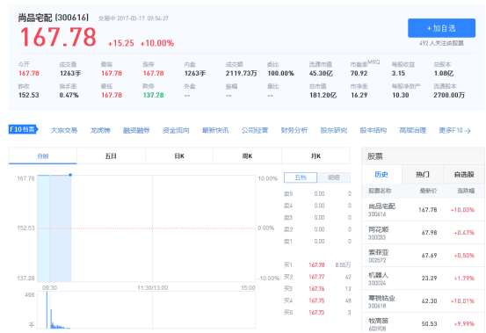Click the blue price marker on the chart
Viewport: 486px width, 333px height.
[70, 175]
